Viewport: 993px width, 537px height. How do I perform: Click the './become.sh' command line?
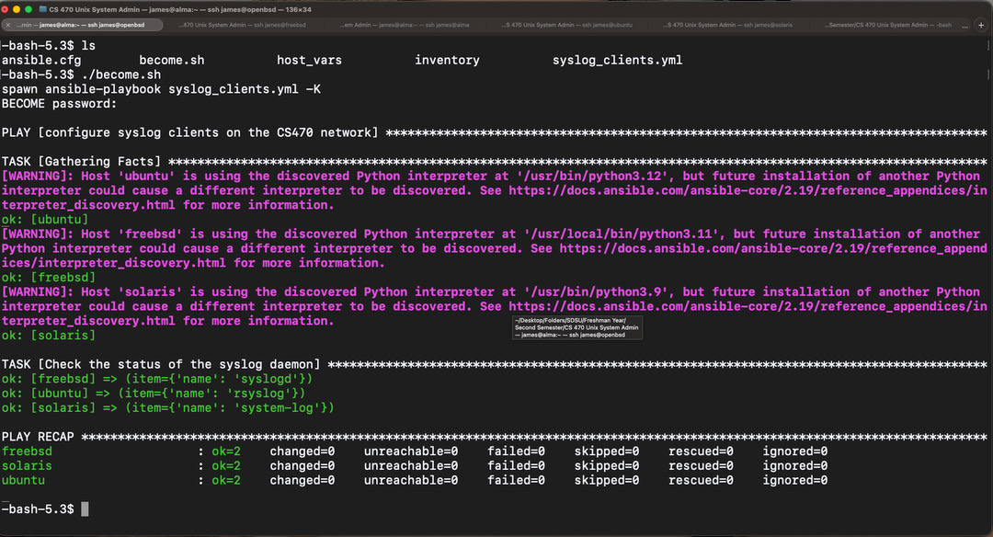click(x=121, y=74)
